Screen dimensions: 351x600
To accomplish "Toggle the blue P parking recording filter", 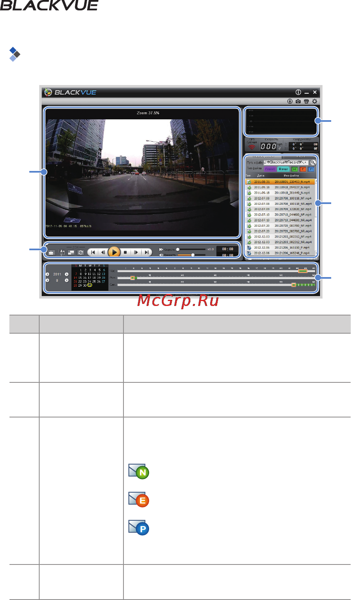I will [x=311, y=169].
